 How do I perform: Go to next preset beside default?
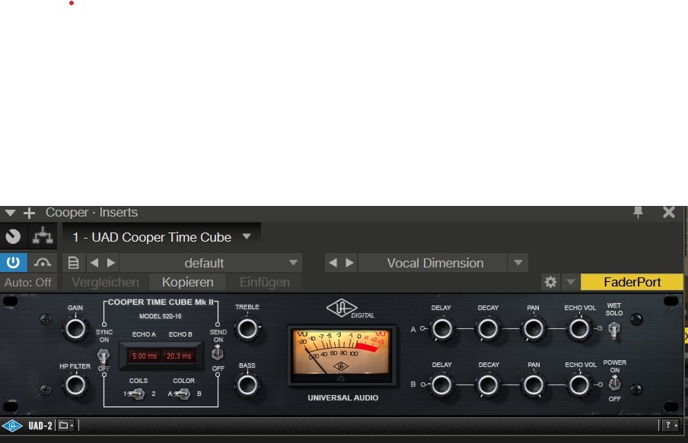point(111,263)
